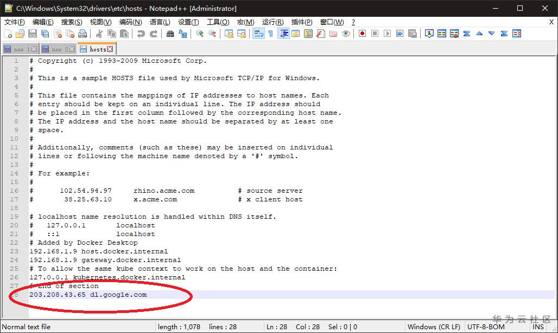
Task: Click the Close All toolbar icon
Action: [x=70, y=34]
